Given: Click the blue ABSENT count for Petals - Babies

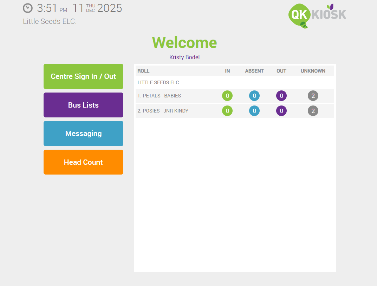Looking at the screenshot, I should tap(254, 95).
